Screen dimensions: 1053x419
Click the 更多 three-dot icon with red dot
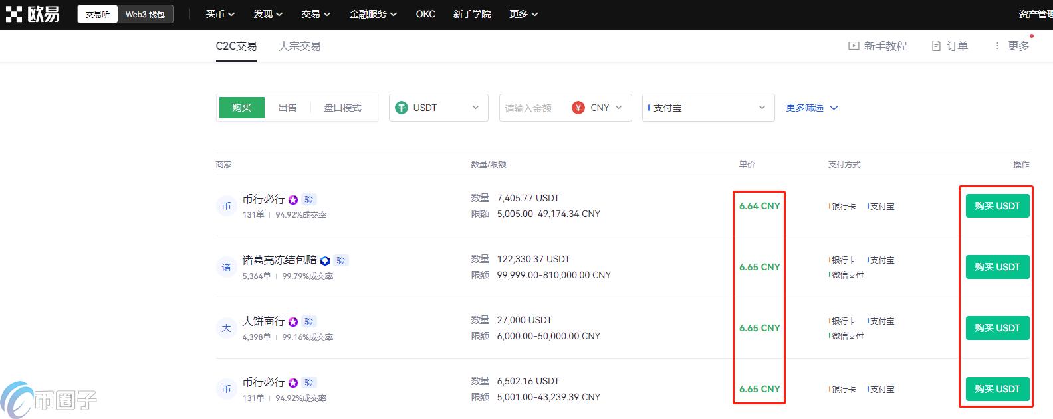coord(997,46)
